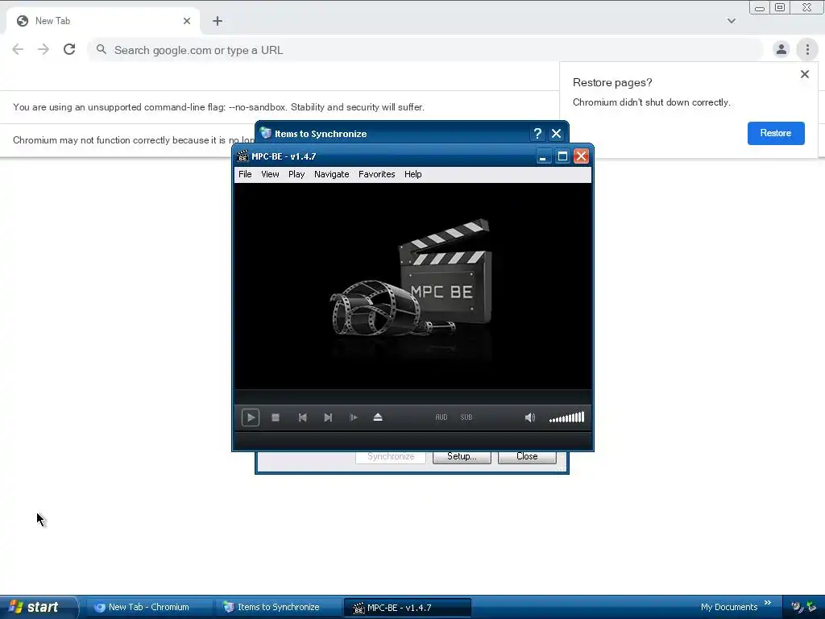Open the Help menu in MPC-BE
The image size is (825, 619).
(413, 174)
